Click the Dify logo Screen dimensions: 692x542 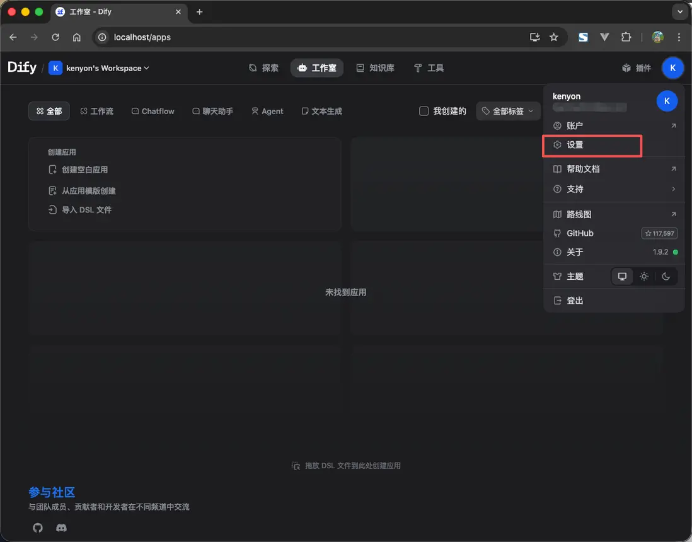tap(21, 67)
